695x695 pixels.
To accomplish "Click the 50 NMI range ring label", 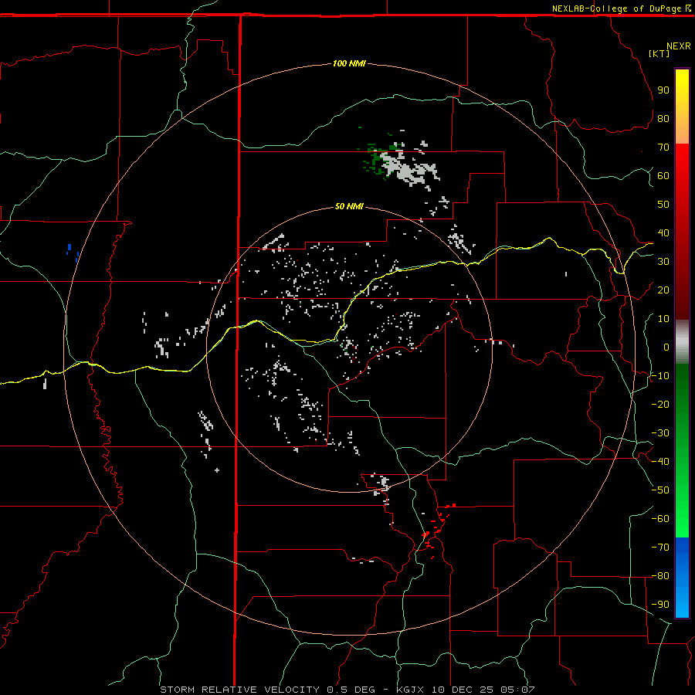I will [349, 206].
